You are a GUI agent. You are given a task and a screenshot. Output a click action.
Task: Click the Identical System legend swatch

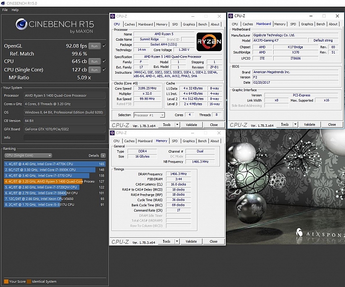29,282
